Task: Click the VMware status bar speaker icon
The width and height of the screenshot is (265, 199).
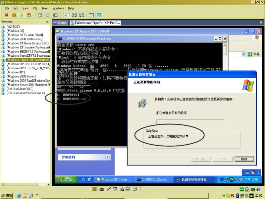Action: [x=258, y=189]
